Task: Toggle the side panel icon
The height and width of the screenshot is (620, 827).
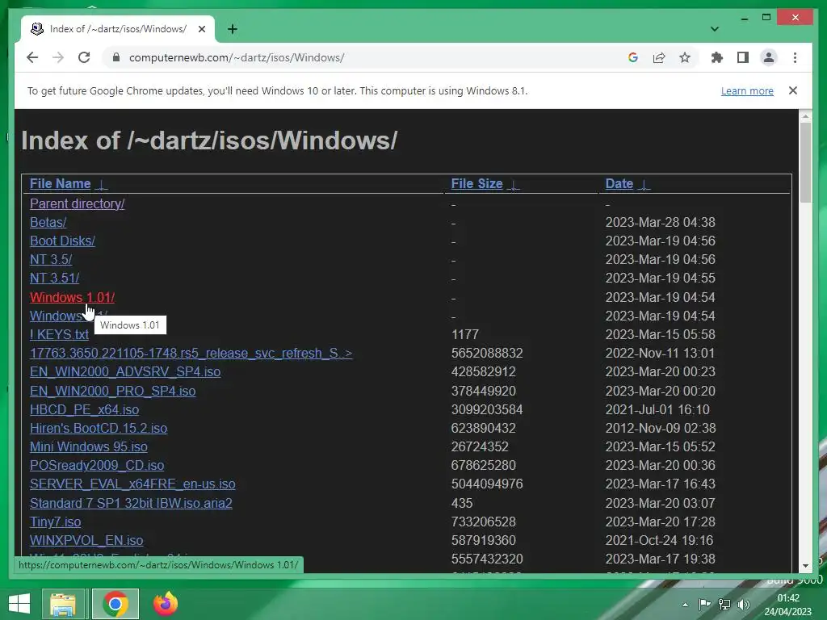Action: click(743, 57)
